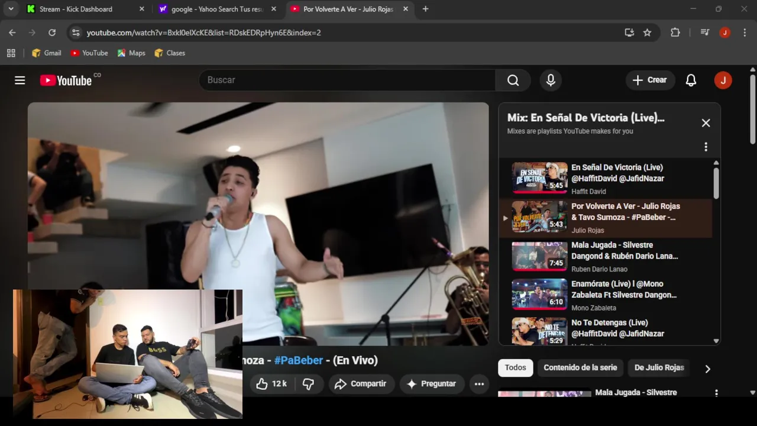
Task: Open the YouTube hamburger guide menu
Action: tap(20, 80)
